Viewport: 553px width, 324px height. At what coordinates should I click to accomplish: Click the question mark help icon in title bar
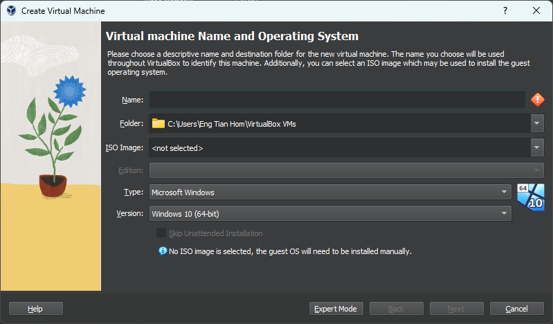(x=505, y=10)
